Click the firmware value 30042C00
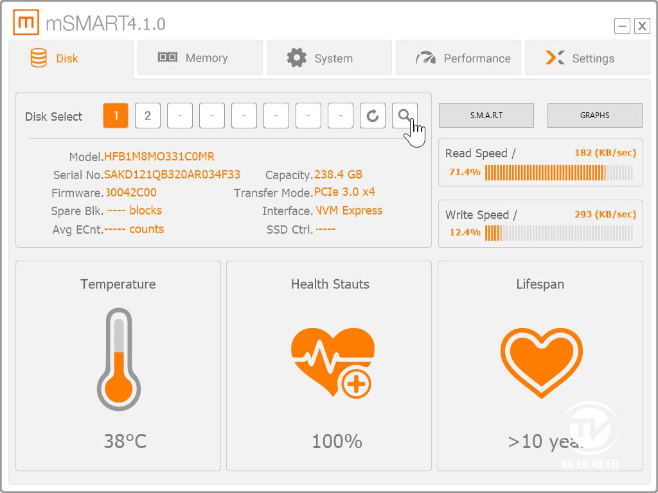The width and height of the screenshot is (658, 493). tap(131, 193)
